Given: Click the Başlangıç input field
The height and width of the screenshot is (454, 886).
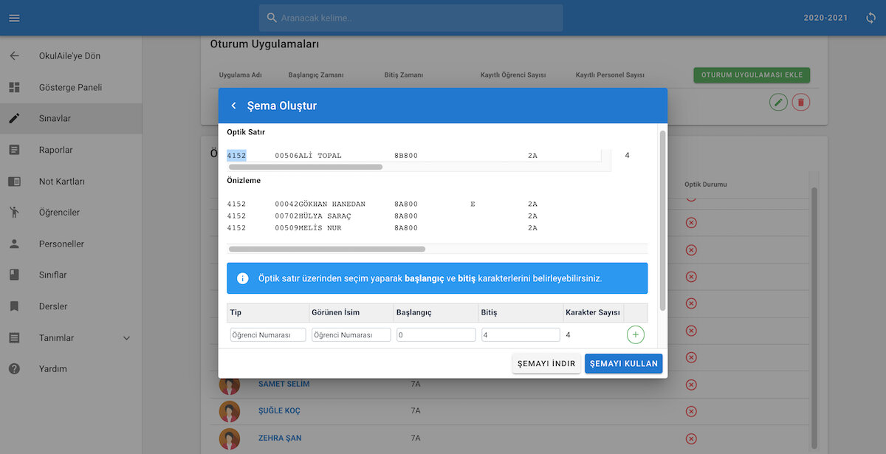Looking at the screenshot, I should (436, 334).
